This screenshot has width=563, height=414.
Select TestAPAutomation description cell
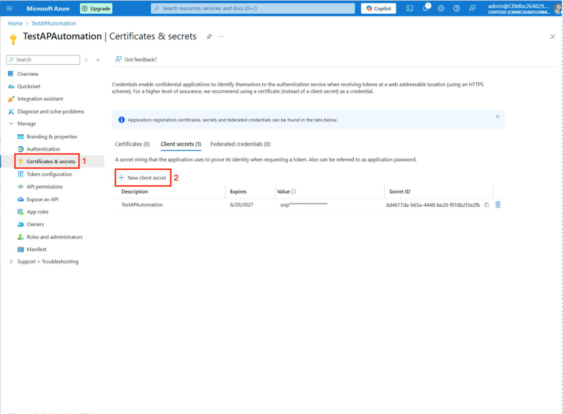[142, 205]
